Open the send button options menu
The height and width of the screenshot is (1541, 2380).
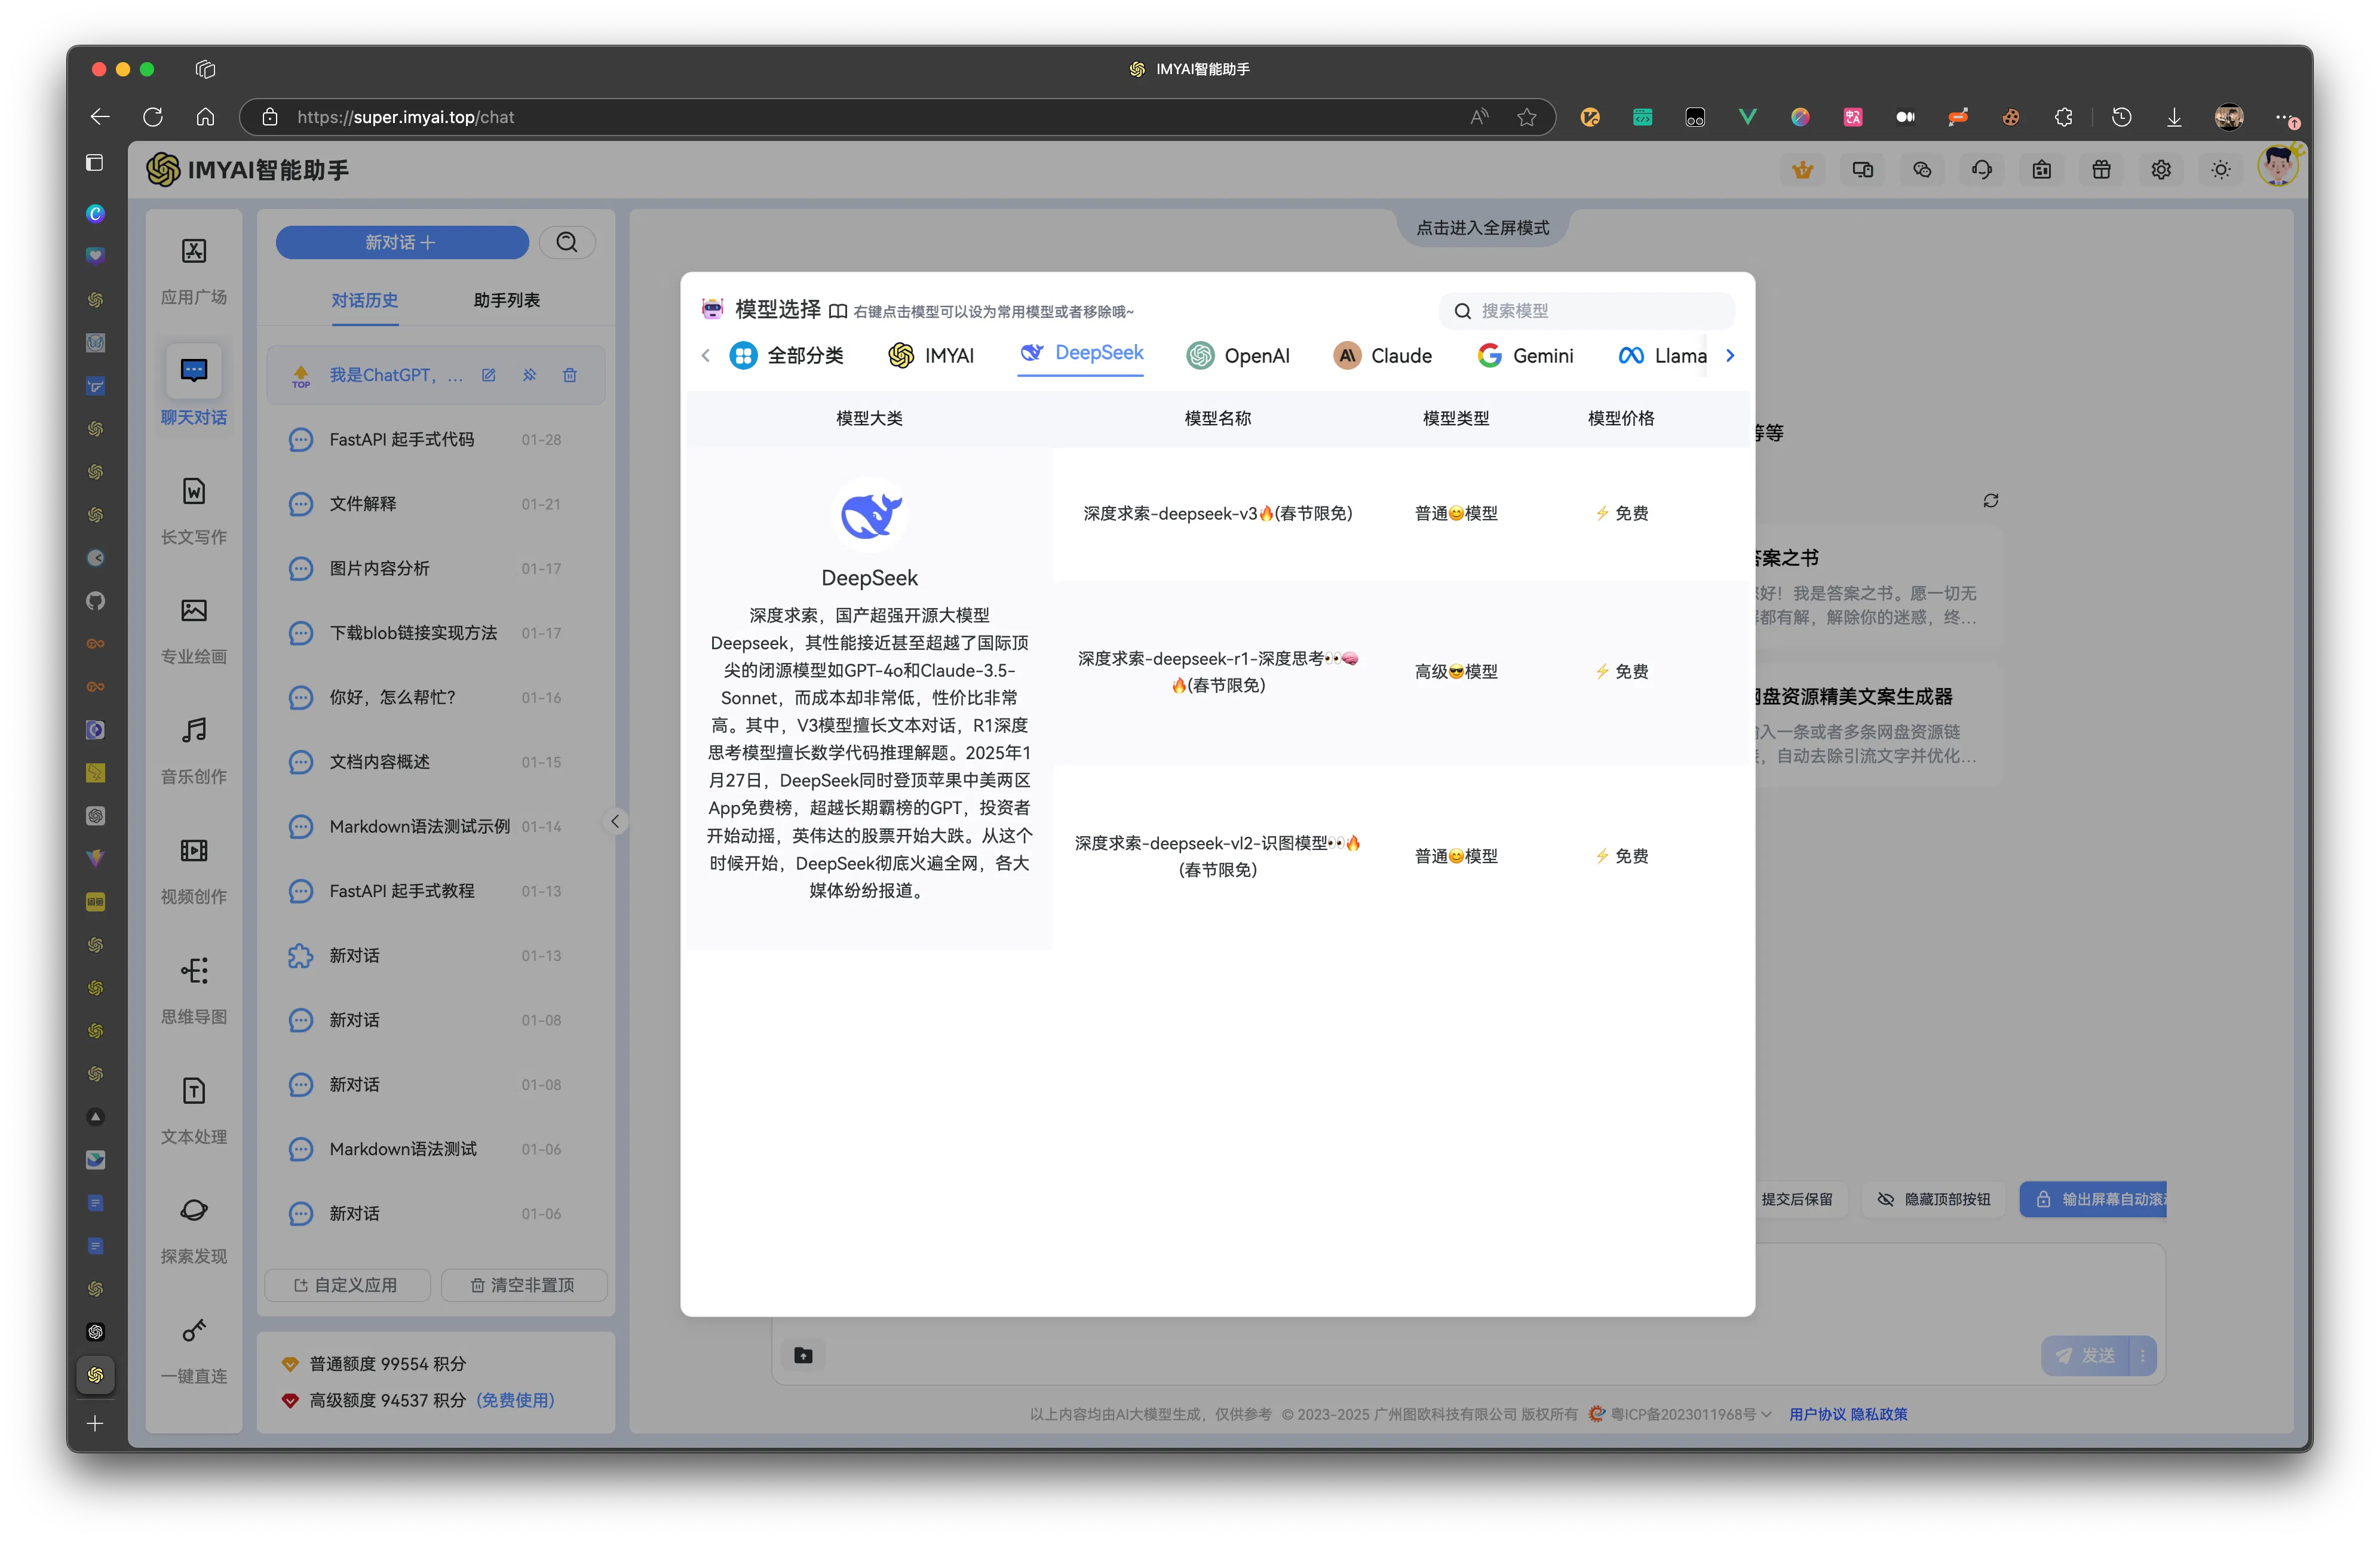point(2143,1355)
